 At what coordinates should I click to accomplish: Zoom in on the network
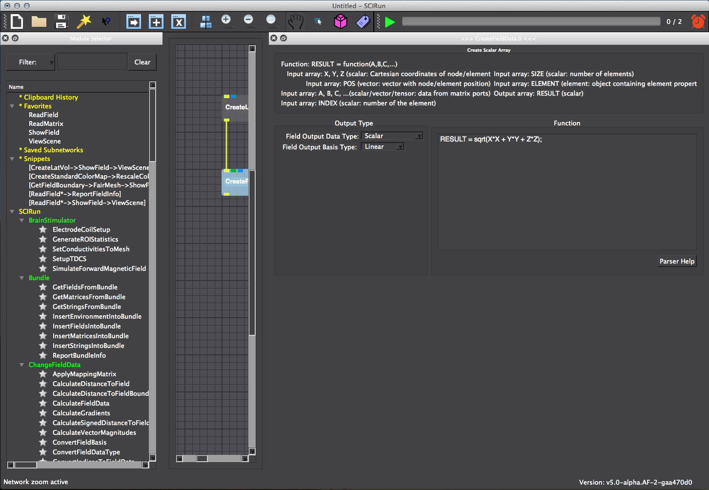[x=227, y=20]
